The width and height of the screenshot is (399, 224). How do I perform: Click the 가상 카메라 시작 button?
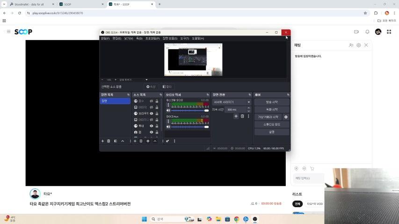tap(268, 117)
